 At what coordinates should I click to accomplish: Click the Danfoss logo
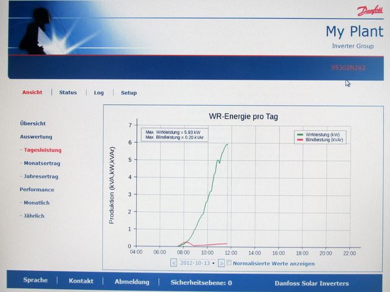(x=370, y=11)
